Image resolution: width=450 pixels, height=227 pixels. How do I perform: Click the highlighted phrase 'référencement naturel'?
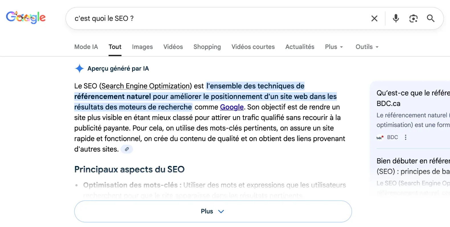[x=113, y=97]
